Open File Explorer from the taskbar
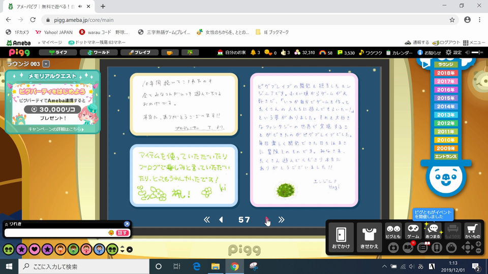Image resolution: width=488 pixels, height=274 pixels. click(x=216, y=266)
